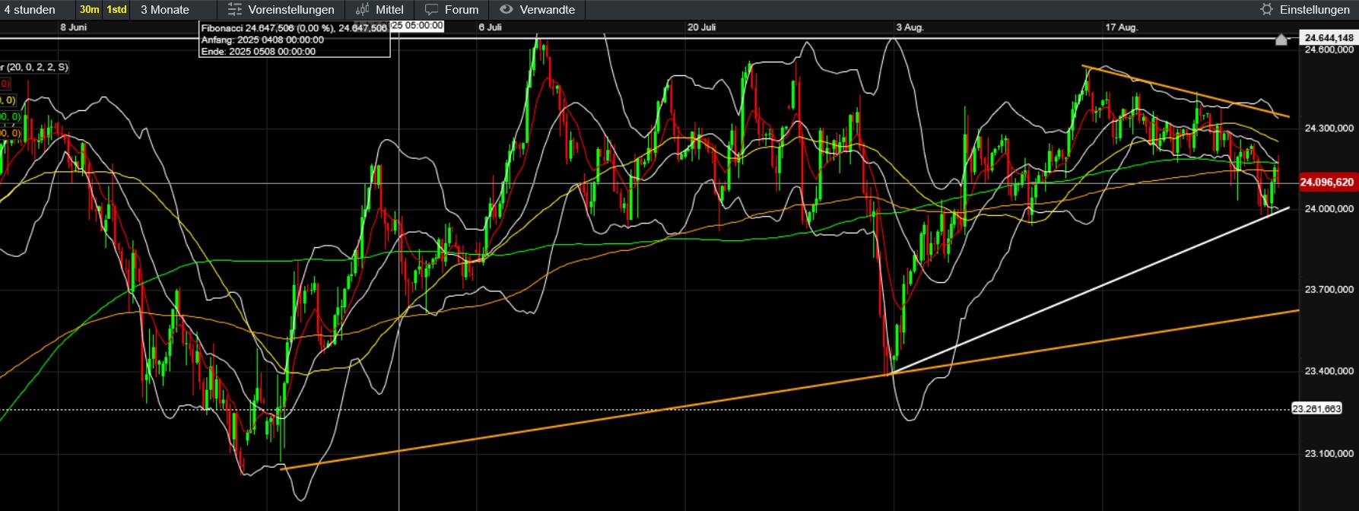Open Einstellungen gear settings
Screen dimensions: 1359x511
click(x=1305, y=10)
